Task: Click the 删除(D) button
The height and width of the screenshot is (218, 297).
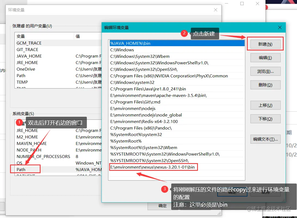Action: tap(265, 85)
